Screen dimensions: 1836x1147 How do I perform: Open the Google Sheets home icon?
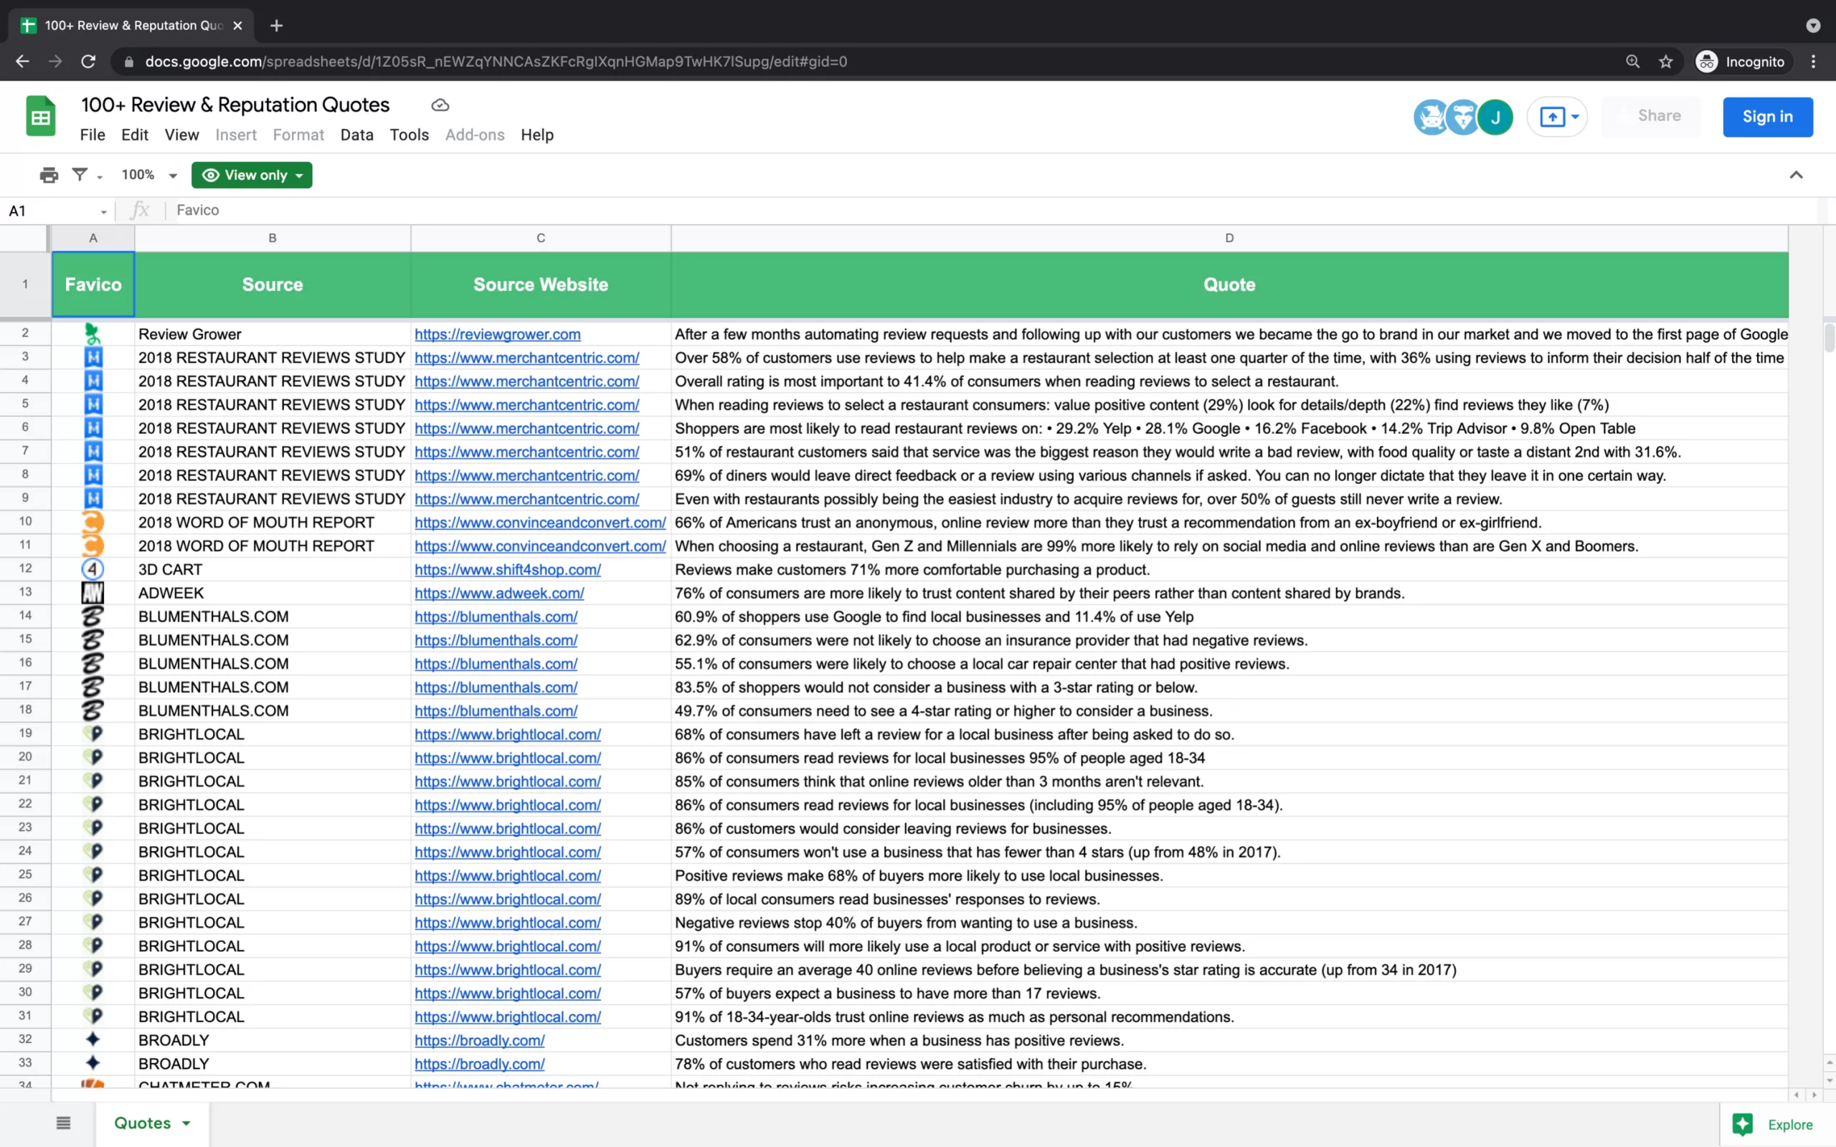point(40,117)
